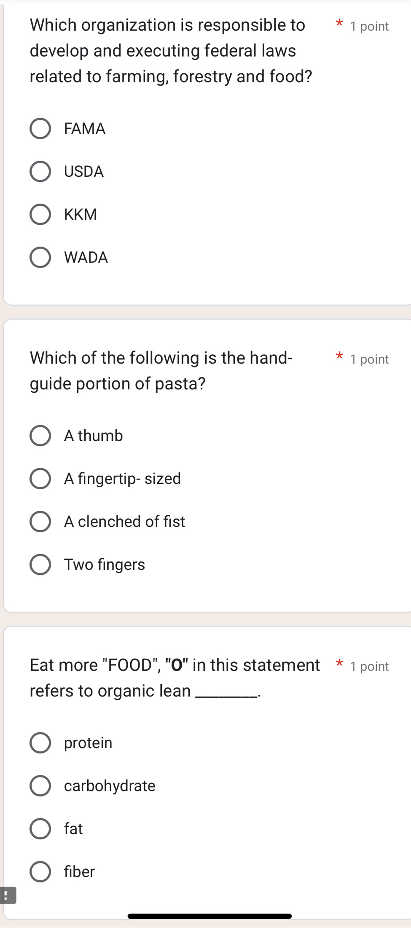Pick WADA for the first question
The width and height of the screenshot is (411, 928).
tap(40, 257)
